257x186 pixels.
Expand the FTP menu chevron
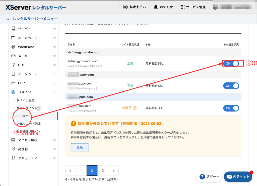(54, 65)
